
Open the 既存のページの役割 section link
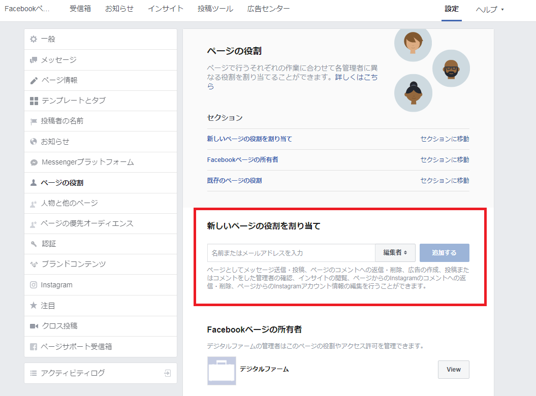click(x=235, y=180)
